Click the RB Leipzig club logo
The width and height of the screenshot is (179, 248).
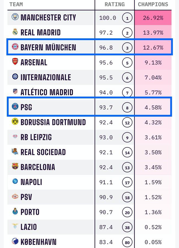click(15, 137)
